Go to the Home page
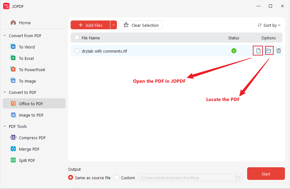The width and height of the screenshot is (290, 189). (25, 23)
